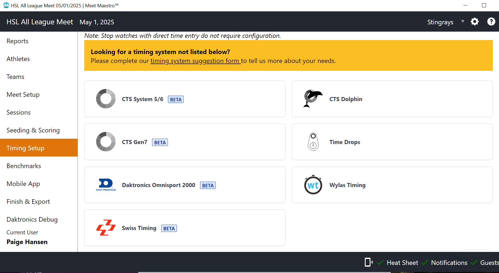This screenshot has height=273, width=499.
Task: Select the Timing Setup sidebar item
Action: pos(39,148)
